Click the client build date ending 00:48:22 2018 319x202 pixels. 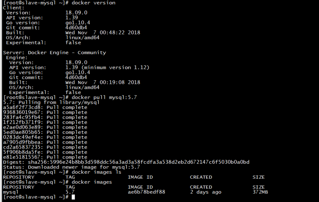[x=102, y=32]
